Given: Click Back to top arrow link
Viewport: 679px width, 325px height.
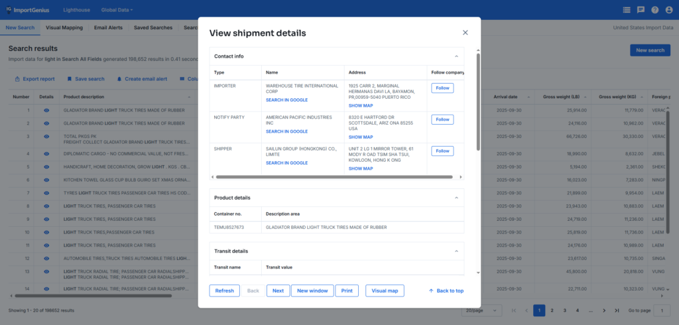Looking at the screenshot, I should pyautogui.click(x=446, y=291).
